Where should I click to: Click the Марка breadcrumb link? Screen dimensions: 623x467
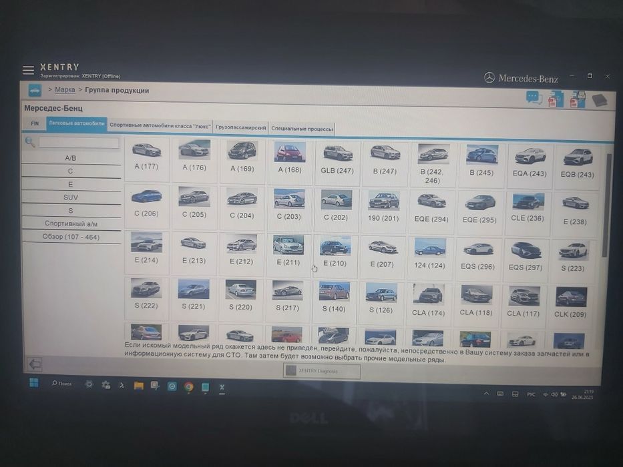coord(65,90)
